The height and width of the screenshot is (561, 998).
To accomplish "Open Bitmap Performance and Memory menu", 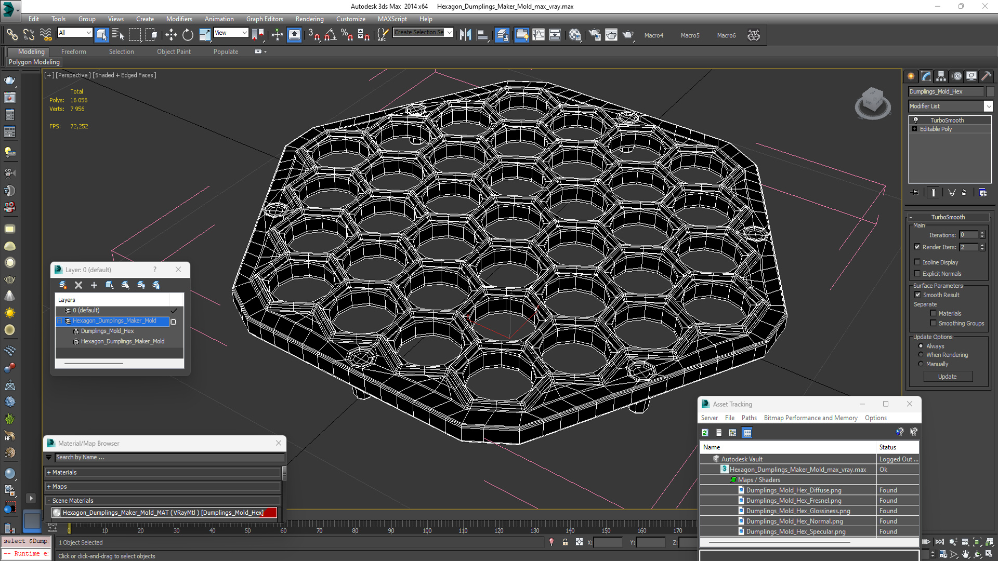I will (x=810, y=418).
